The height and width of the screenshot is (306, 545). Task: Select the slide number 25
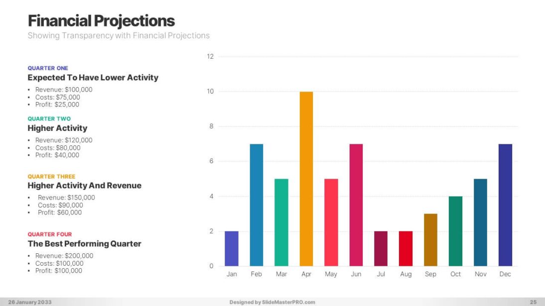pos(533,302)
